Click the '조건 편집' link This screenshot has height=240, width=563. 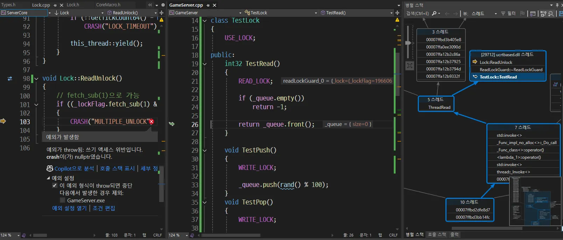[104, 208]
